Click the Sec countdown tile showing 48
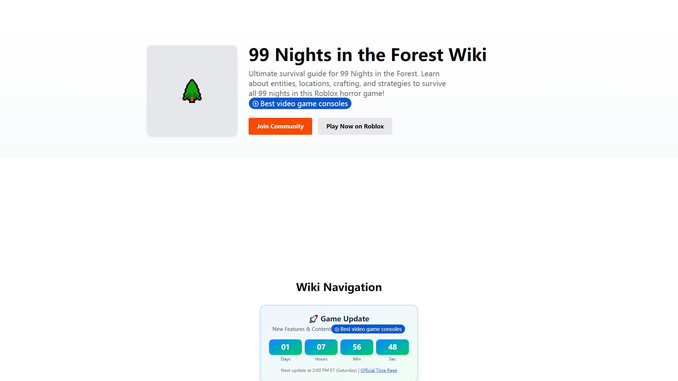This screenshot has height=381, width=678. pos(392,347)
